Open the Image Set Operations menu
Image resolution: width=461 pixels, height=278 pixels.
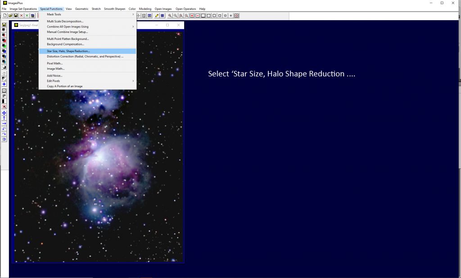(x=23, y=9)
